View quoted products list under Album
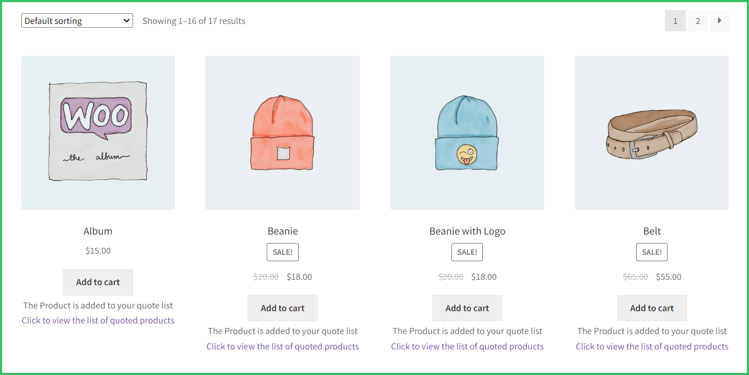Image resolution: width=749 pixels, height=375 pixels. click(x=98, y=320)
